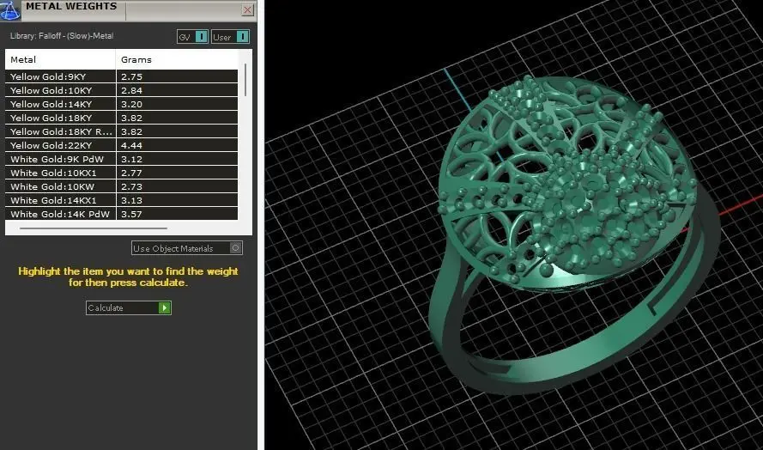Click the green arrow on the Calculate button
The width and height of the screenshot is (763, 450).
(x=165, y=307)
